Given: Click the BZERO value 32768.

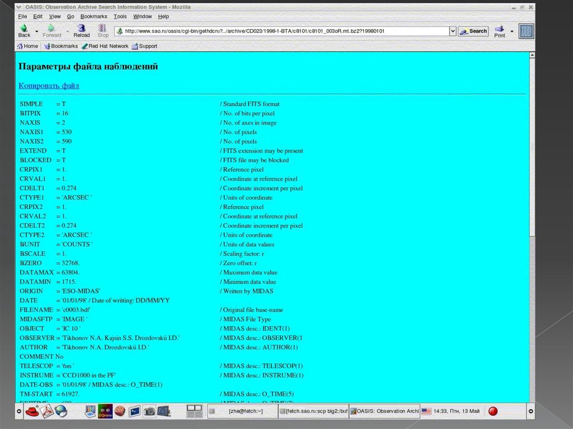Looking at the screenshot, I should (x=71, y=263).
